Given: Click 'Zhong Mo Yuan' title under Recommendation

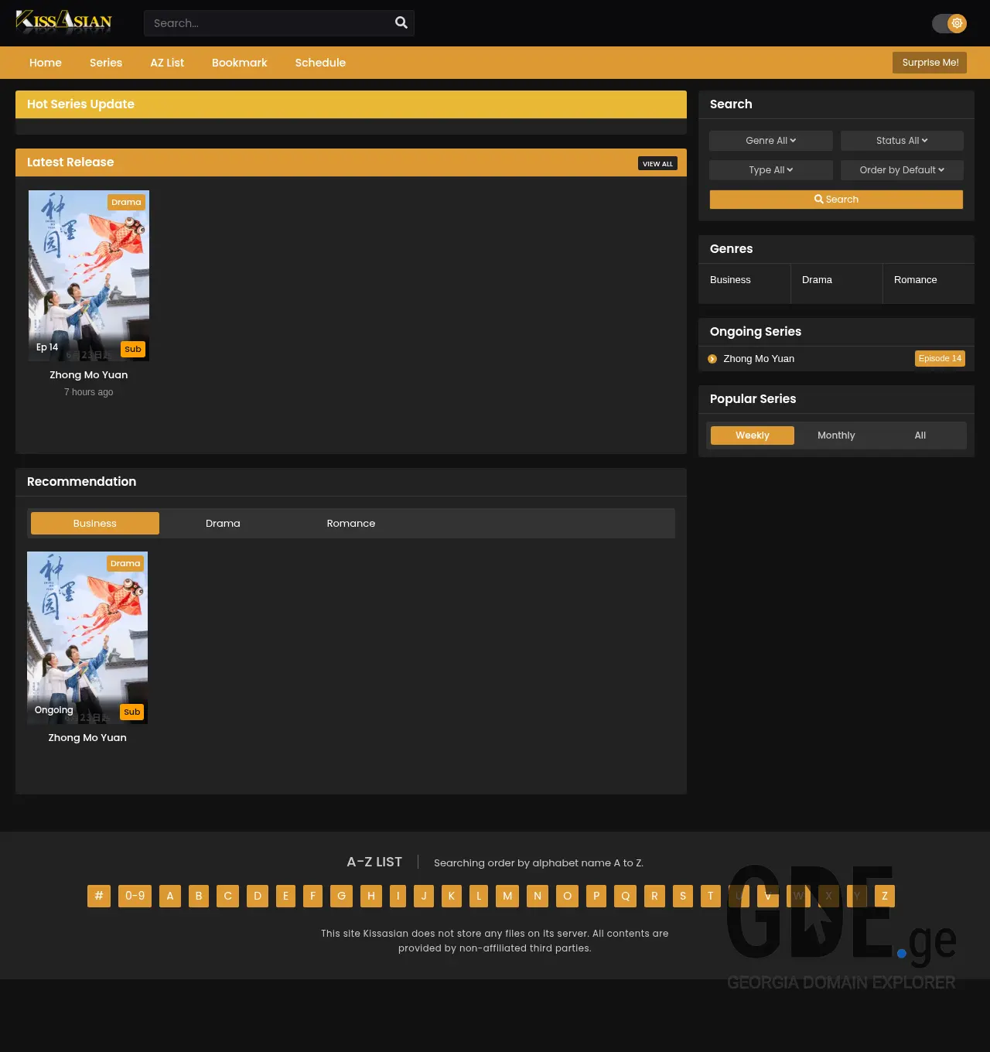Looking at the screenshot, I should tap(87, 738).
